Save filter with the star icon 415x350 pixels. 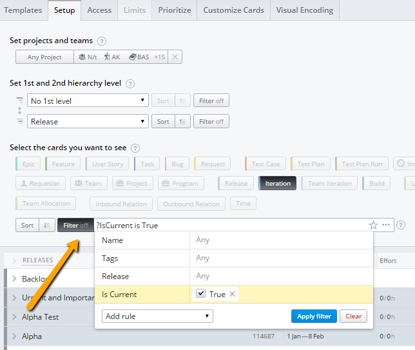coord(373,225)
